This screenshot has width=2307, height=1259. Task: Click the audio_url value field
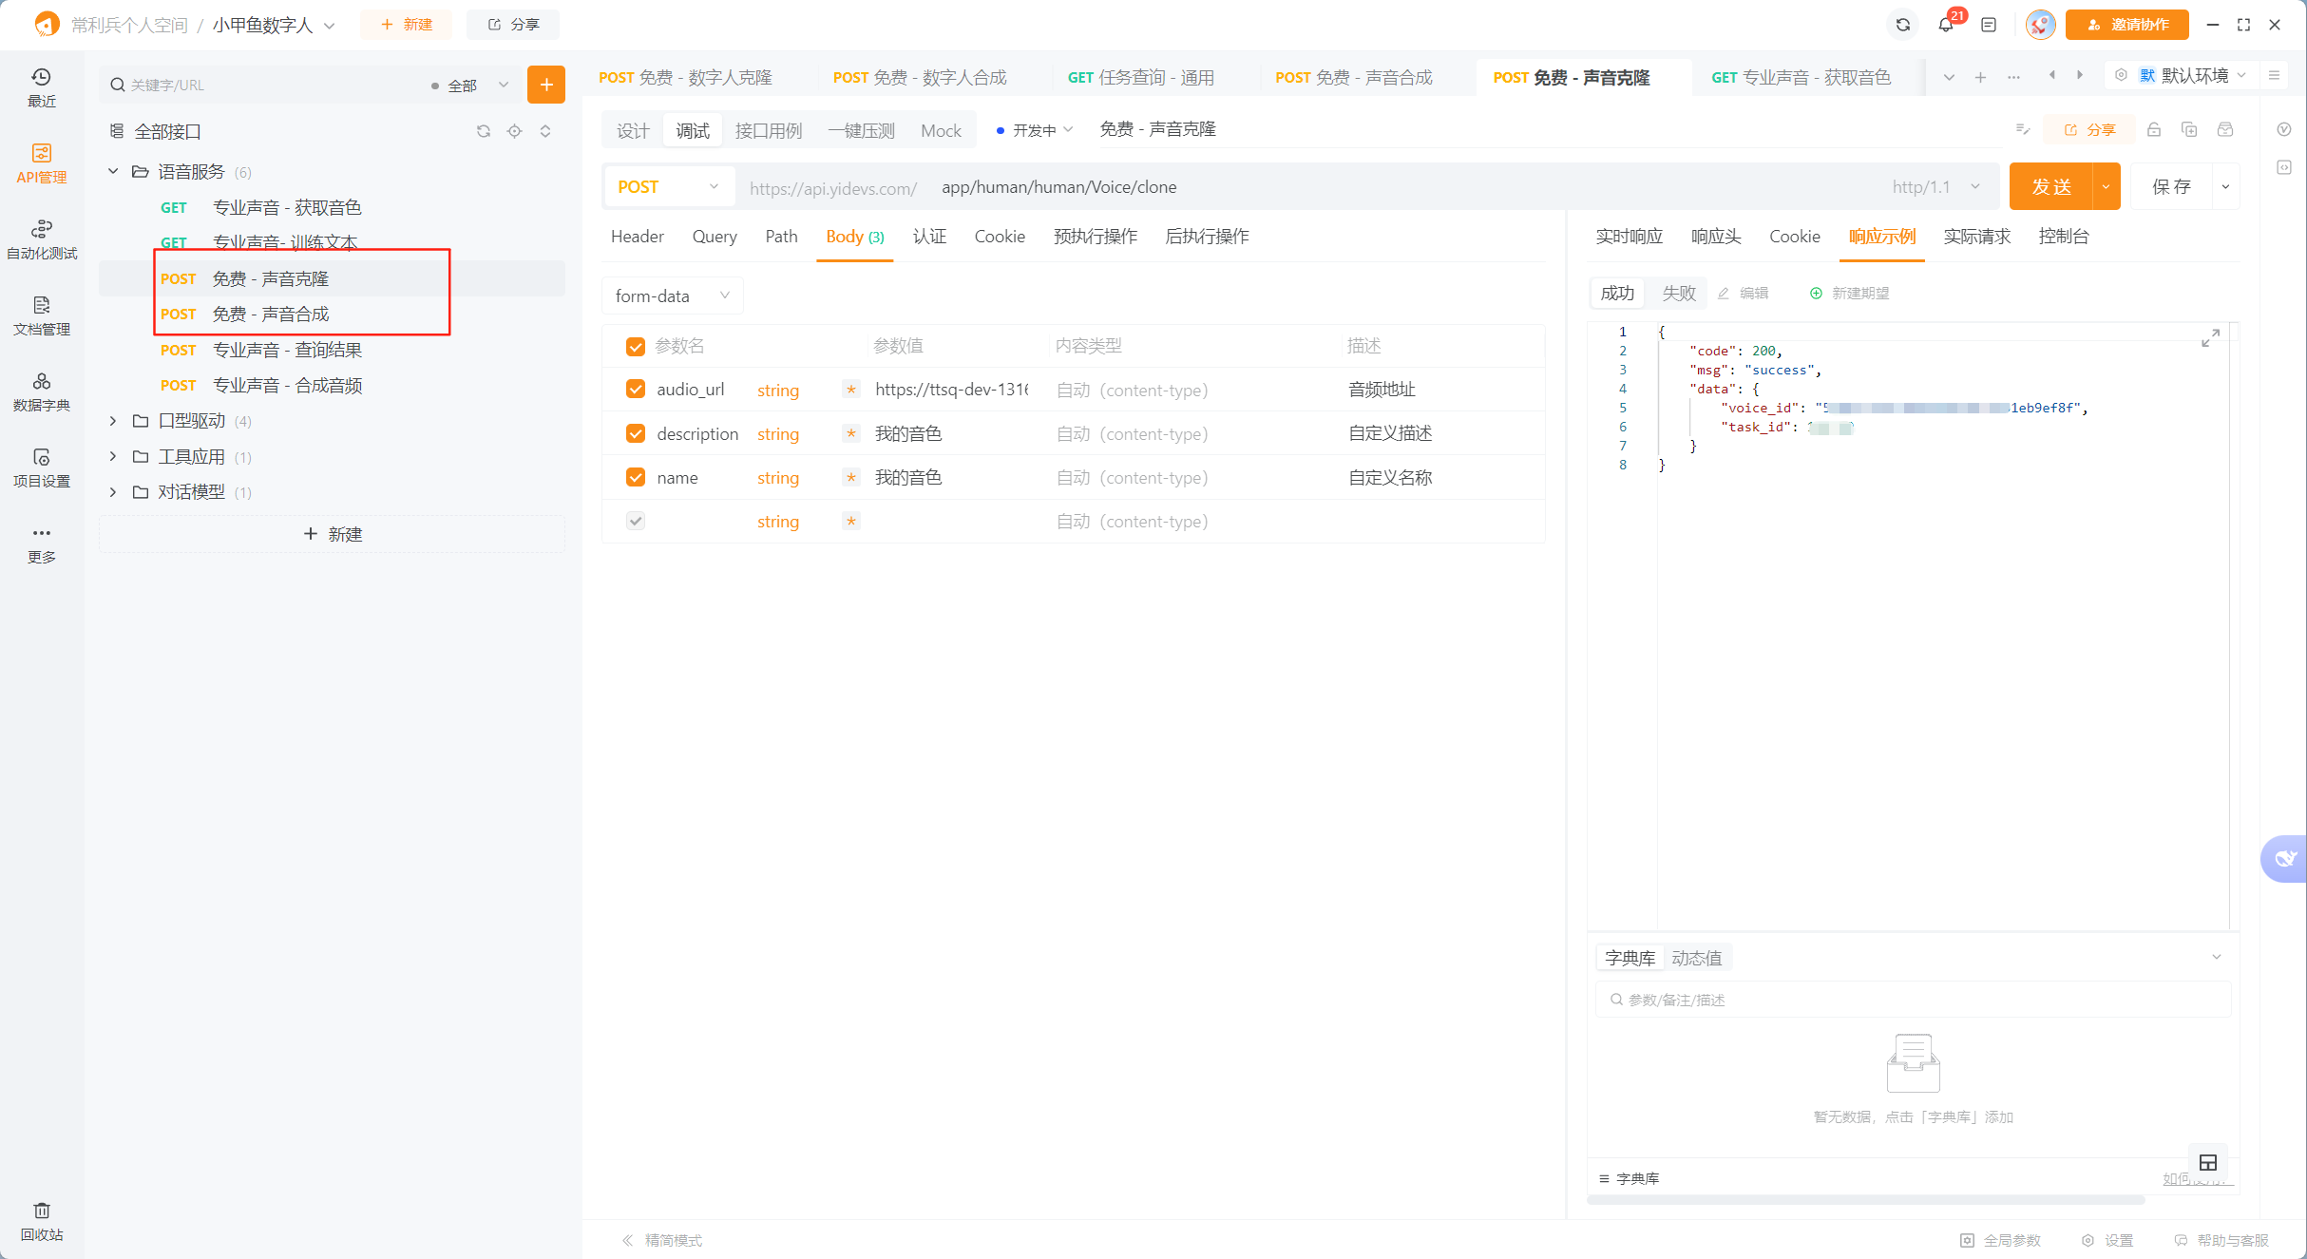pyautogui.click(x=951, y=390)
